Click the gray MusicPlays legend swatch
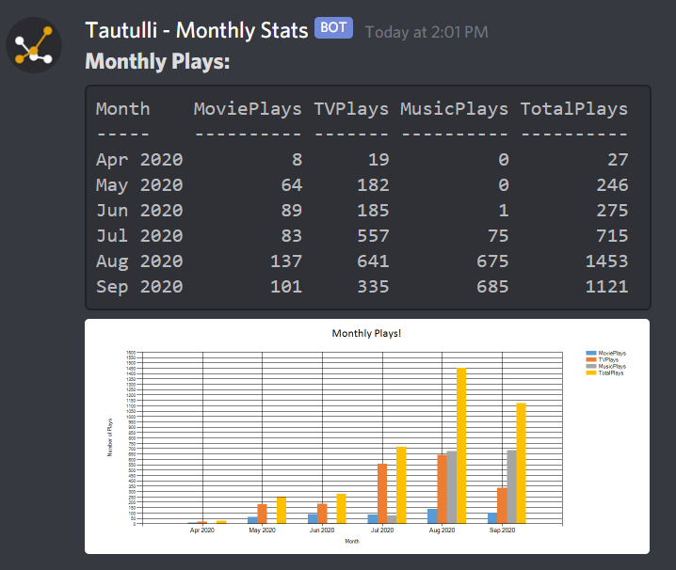This screenshot has height=570, width=676. tap(590, 366)
